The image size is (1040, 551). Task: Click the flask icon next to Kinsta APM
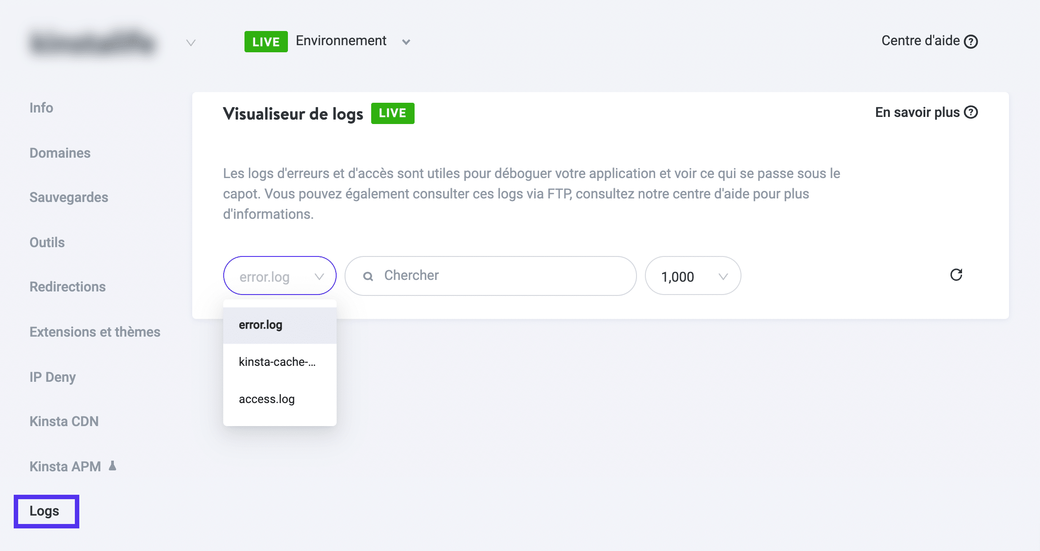(113, 466)
